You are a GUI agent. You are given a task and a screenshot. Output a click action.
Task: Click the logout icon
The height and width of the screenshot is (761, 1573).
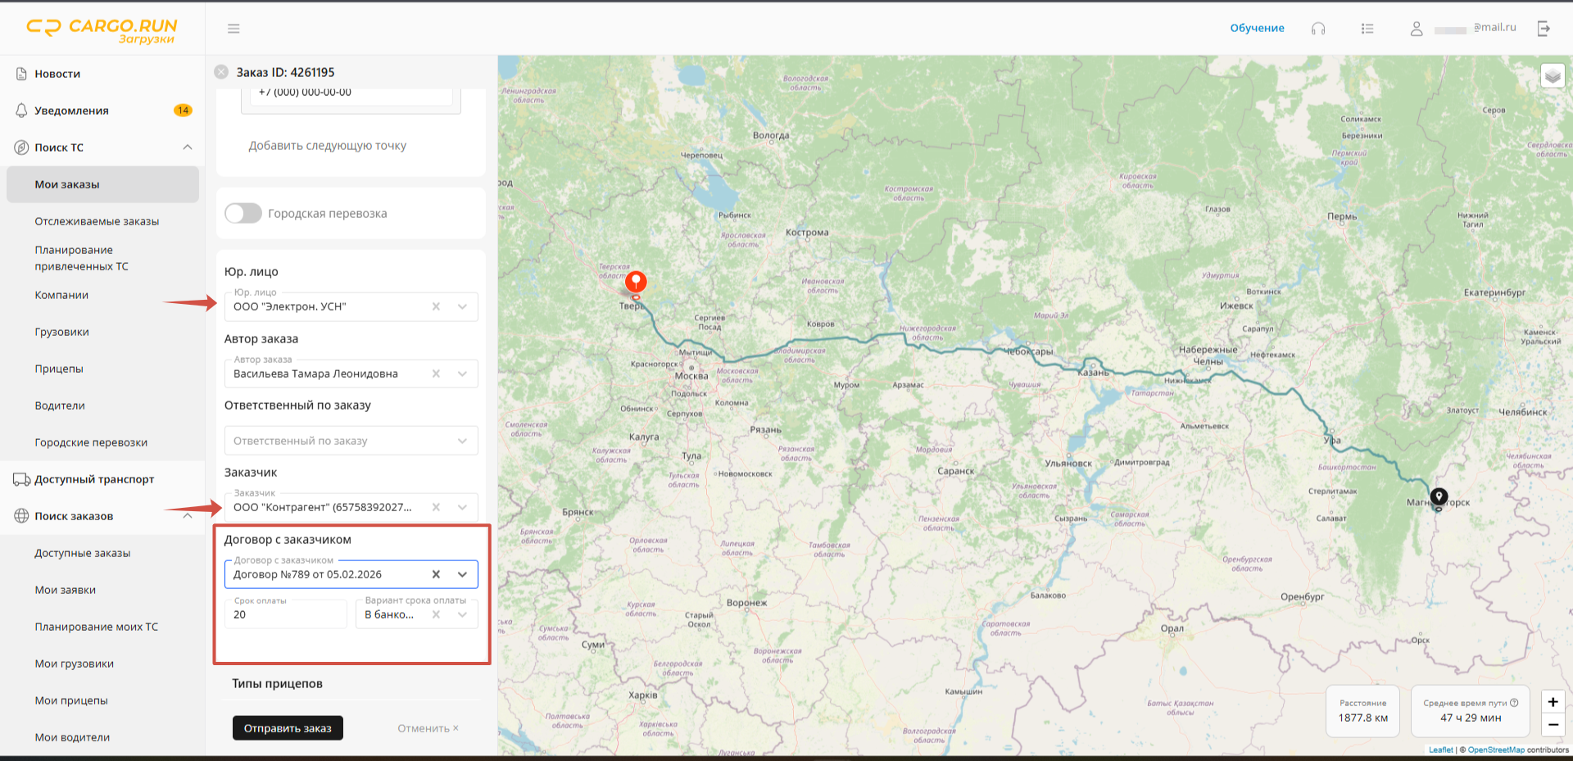point(1544,29)
